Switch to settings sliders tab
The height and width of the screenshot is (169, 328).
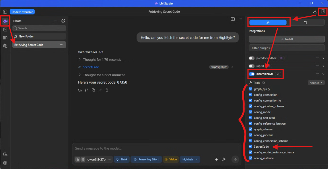point(306,22)
